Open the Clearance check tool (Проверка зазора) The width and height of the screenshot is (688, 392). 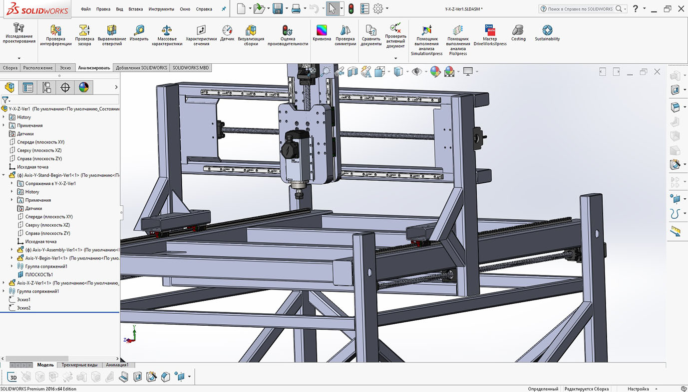coord(84,35)
